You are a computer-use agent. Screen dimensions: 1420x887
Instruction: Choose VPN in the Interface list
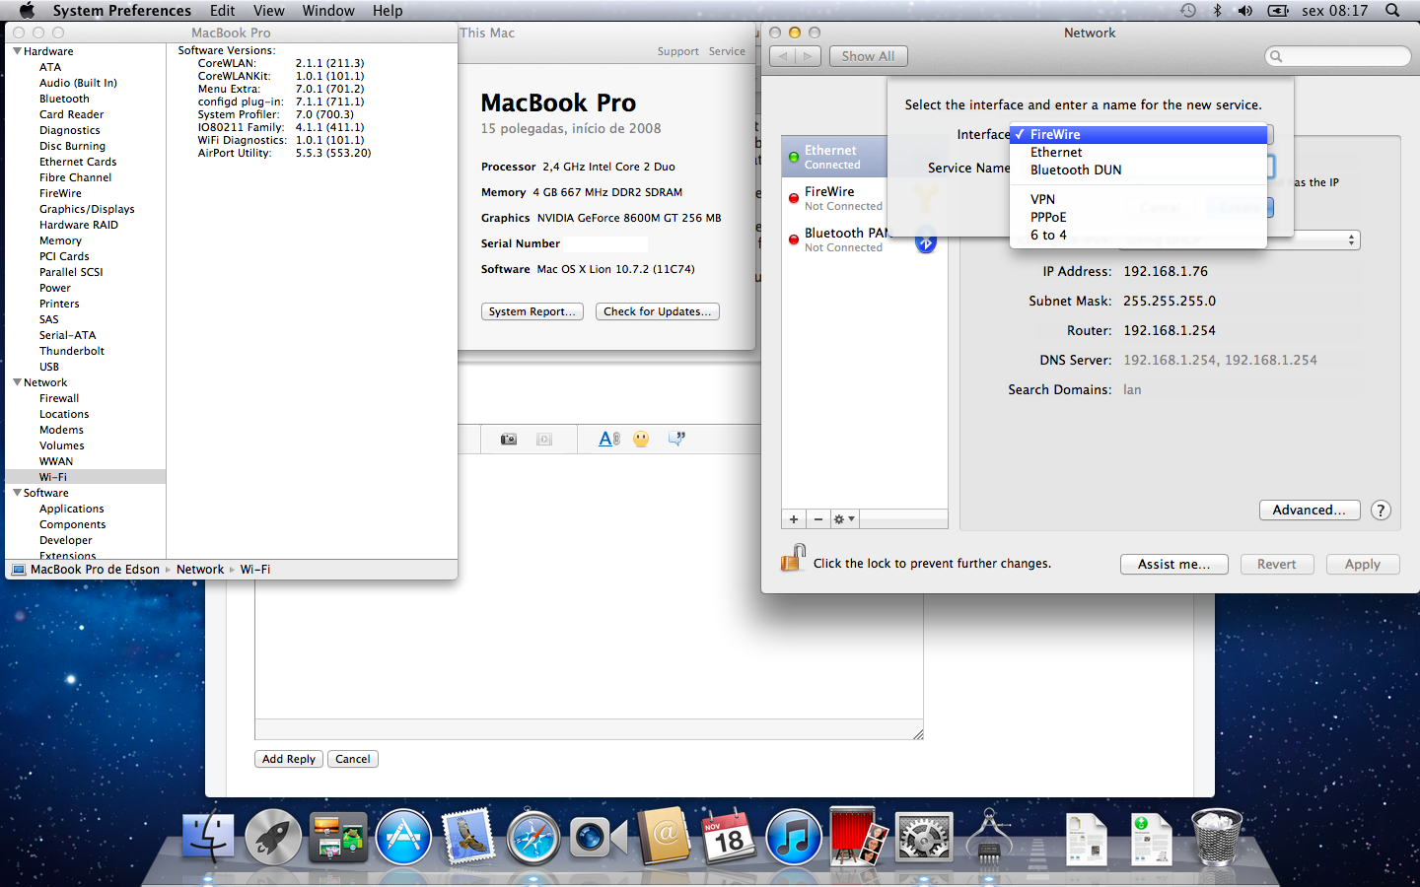pyautogui.click(x=1138, y=200)
